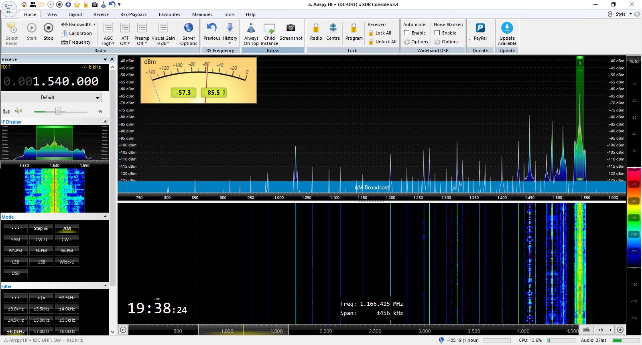Switch to the Receive tab
The width and height of the screenshot is (642, 345).
point(101,14)
